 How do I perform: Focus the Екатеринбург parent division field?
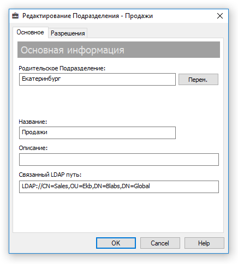coord(97,79)
